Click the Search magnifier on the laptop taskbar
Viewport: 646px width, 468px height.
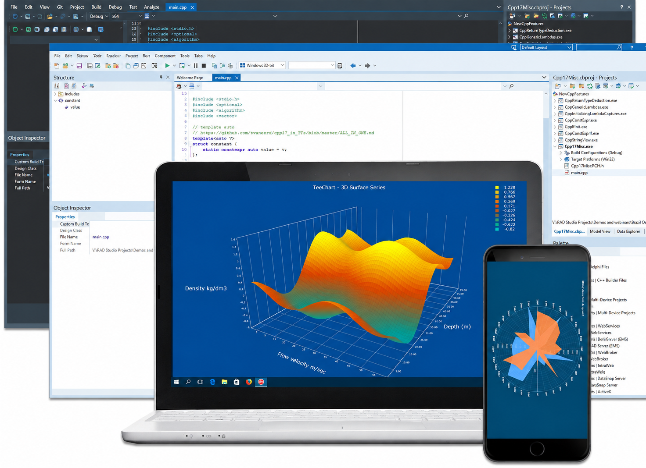[x=188, y=382]
